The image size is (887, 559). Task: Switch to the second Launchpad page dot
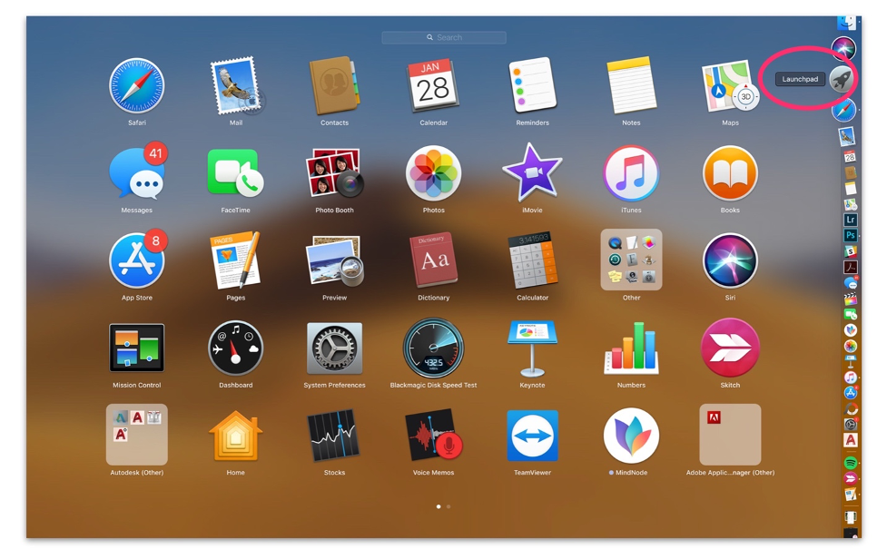click(x=448, y=506)
